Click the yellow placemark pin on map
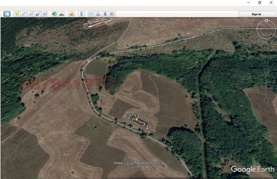 [x=137, y=119]
